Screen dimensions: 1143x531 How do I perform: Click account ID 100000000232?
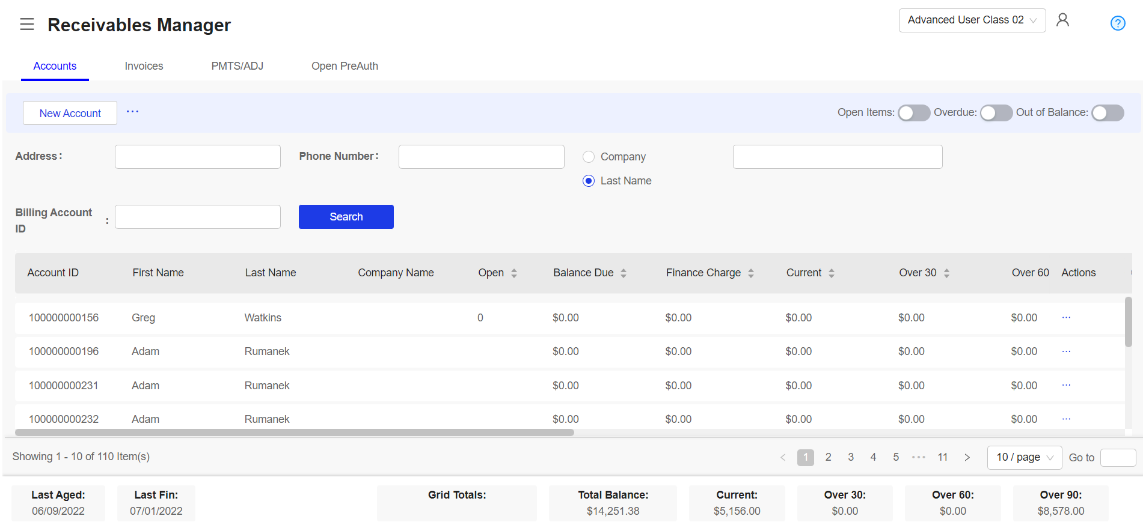pos(64,419)
